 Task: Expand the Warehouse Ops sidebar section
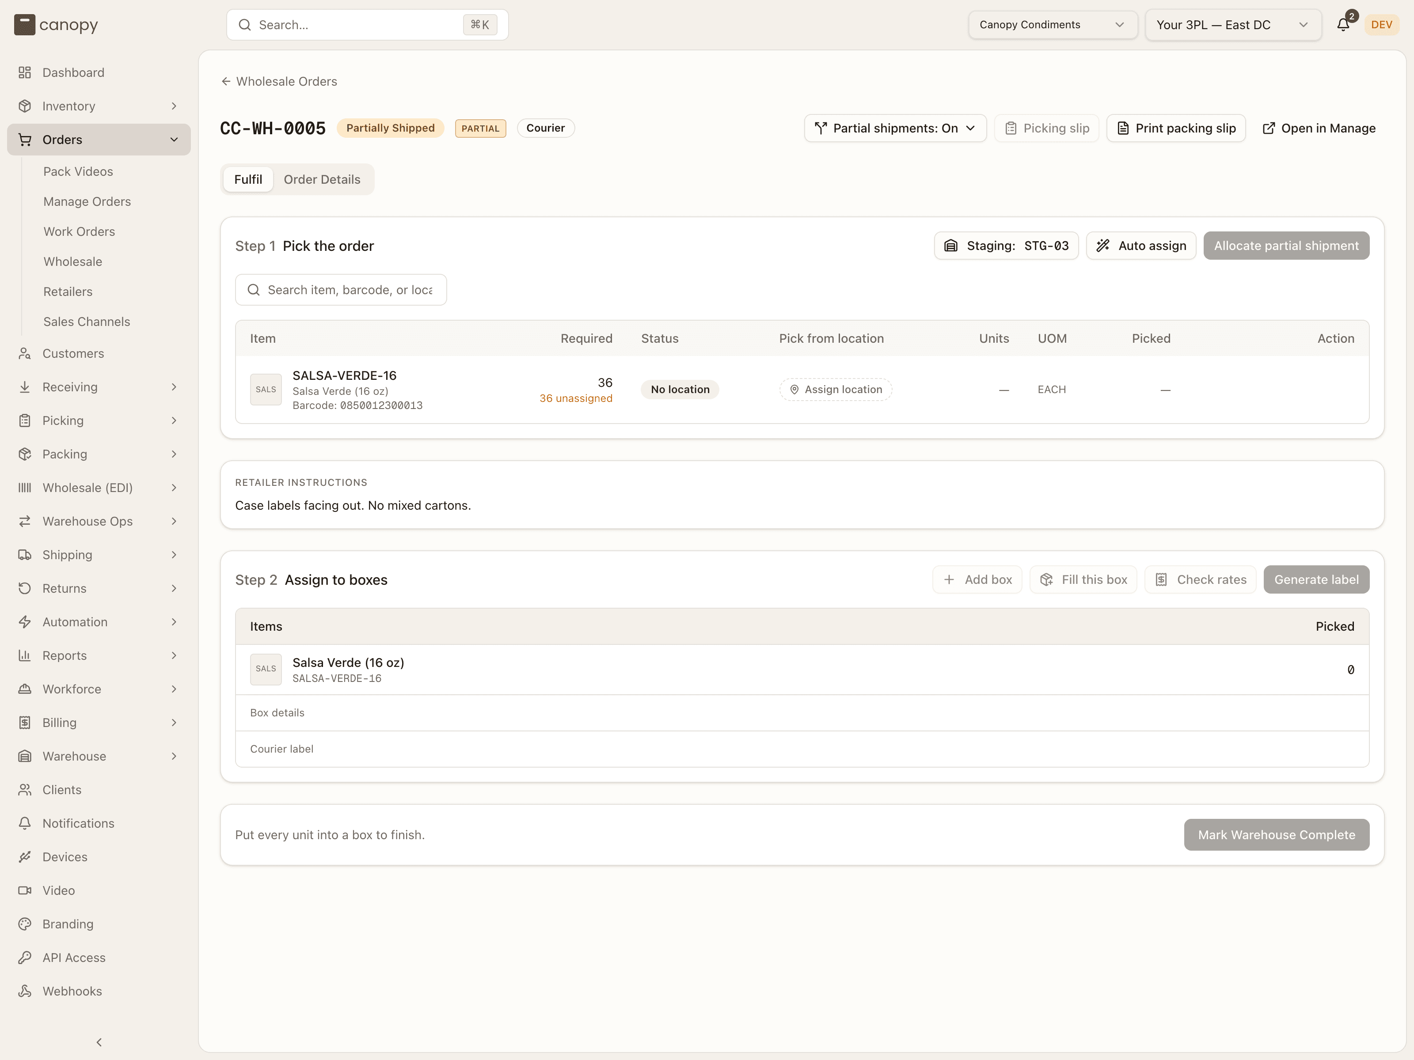coord(99,521)
